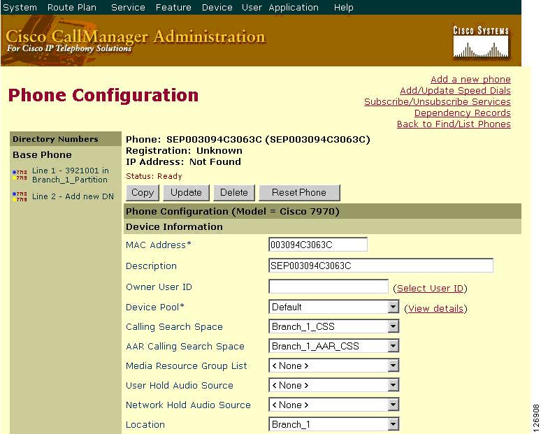Click the Base Phone heading
The width and height of the screenshot is (541, 434).
42,155
